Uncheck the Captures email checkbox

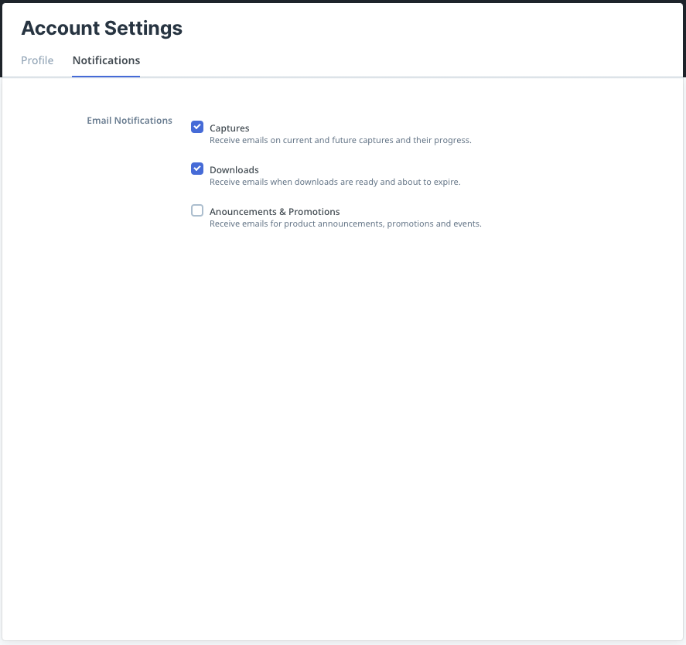click(197, 128)
